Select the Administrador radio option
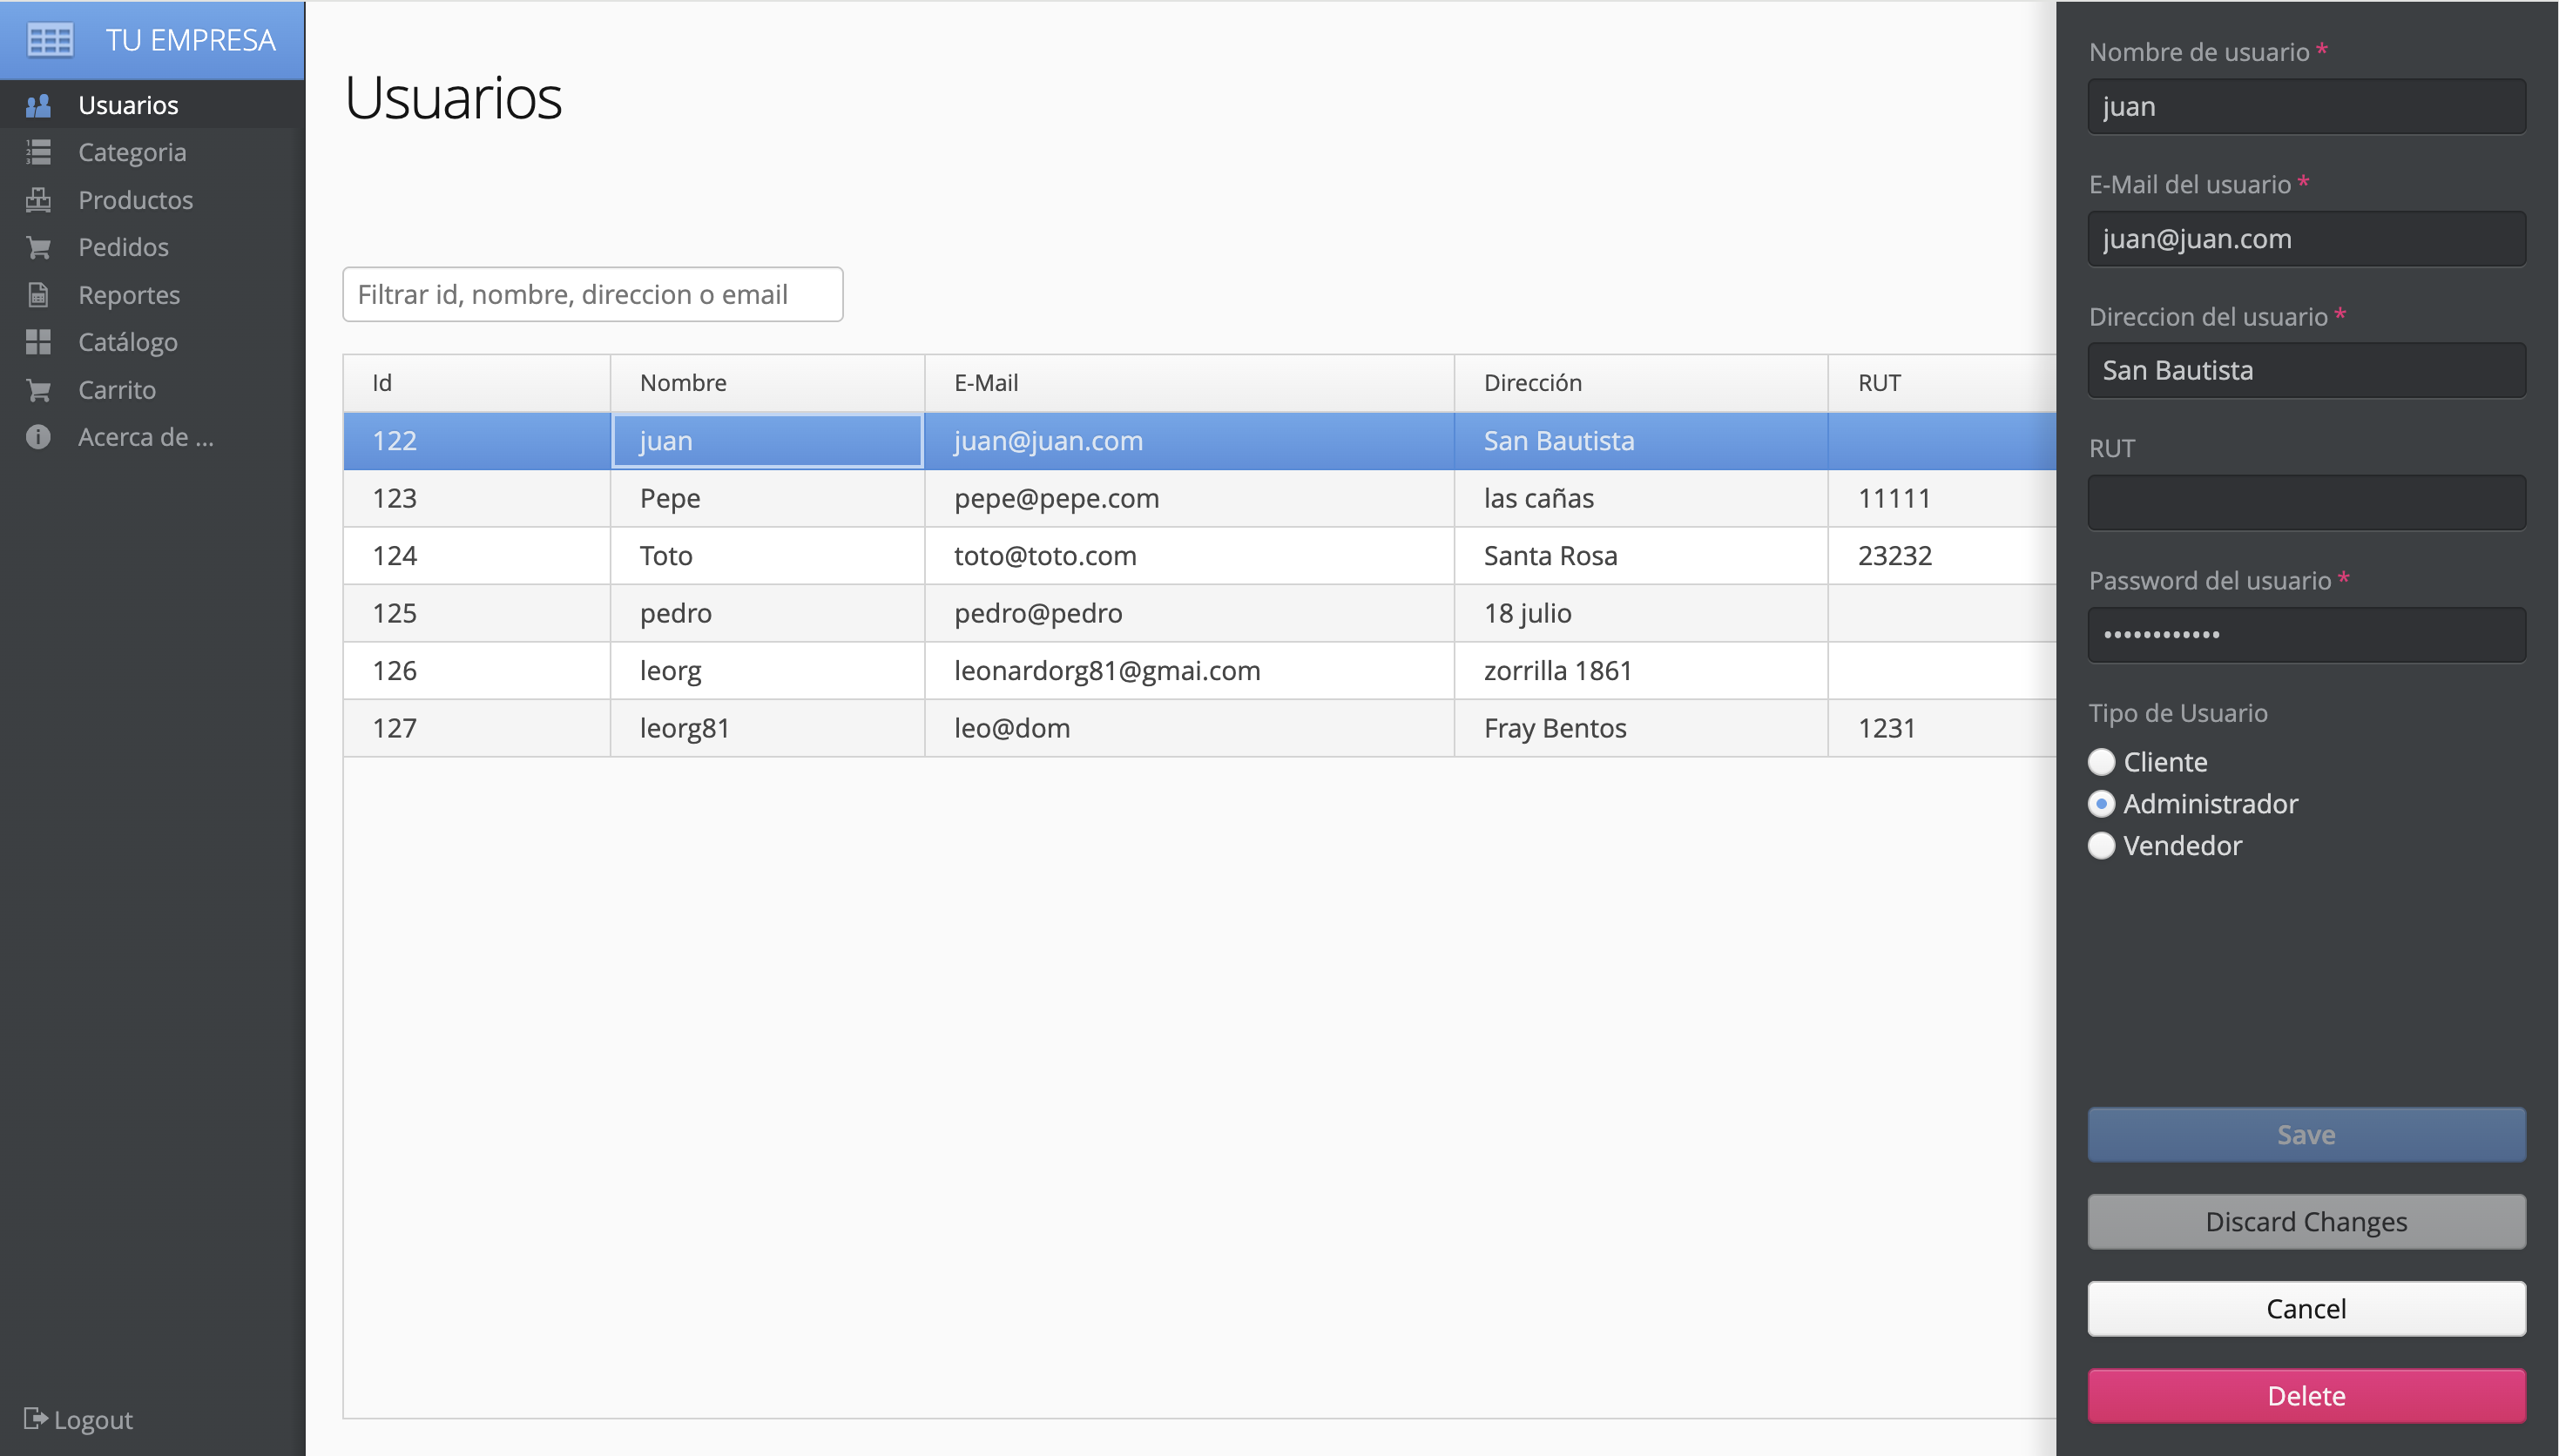Screen dimensions: 2559x1456 2101,804
